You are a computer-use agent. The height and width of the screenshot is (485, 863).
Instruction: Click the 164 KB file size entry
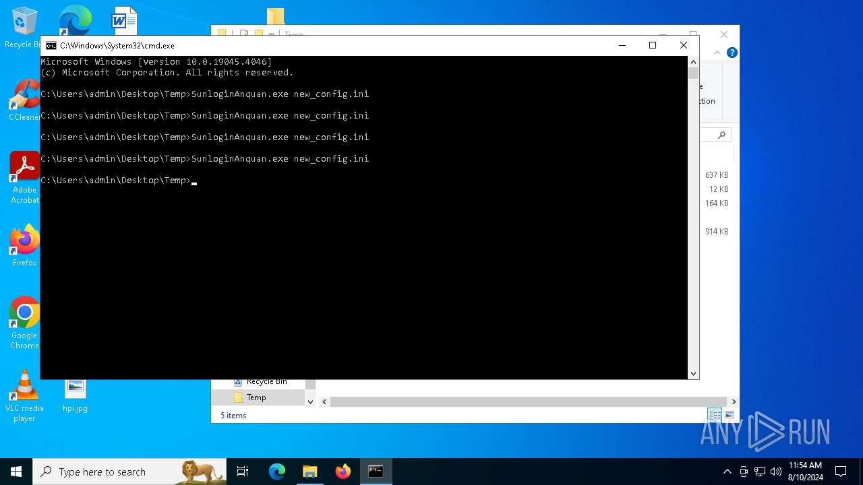click(x=717, y=203)
